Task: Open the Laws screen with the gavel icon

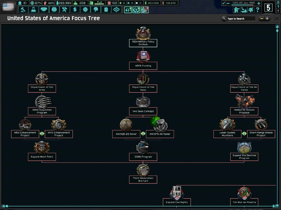Action: point(23,9)
